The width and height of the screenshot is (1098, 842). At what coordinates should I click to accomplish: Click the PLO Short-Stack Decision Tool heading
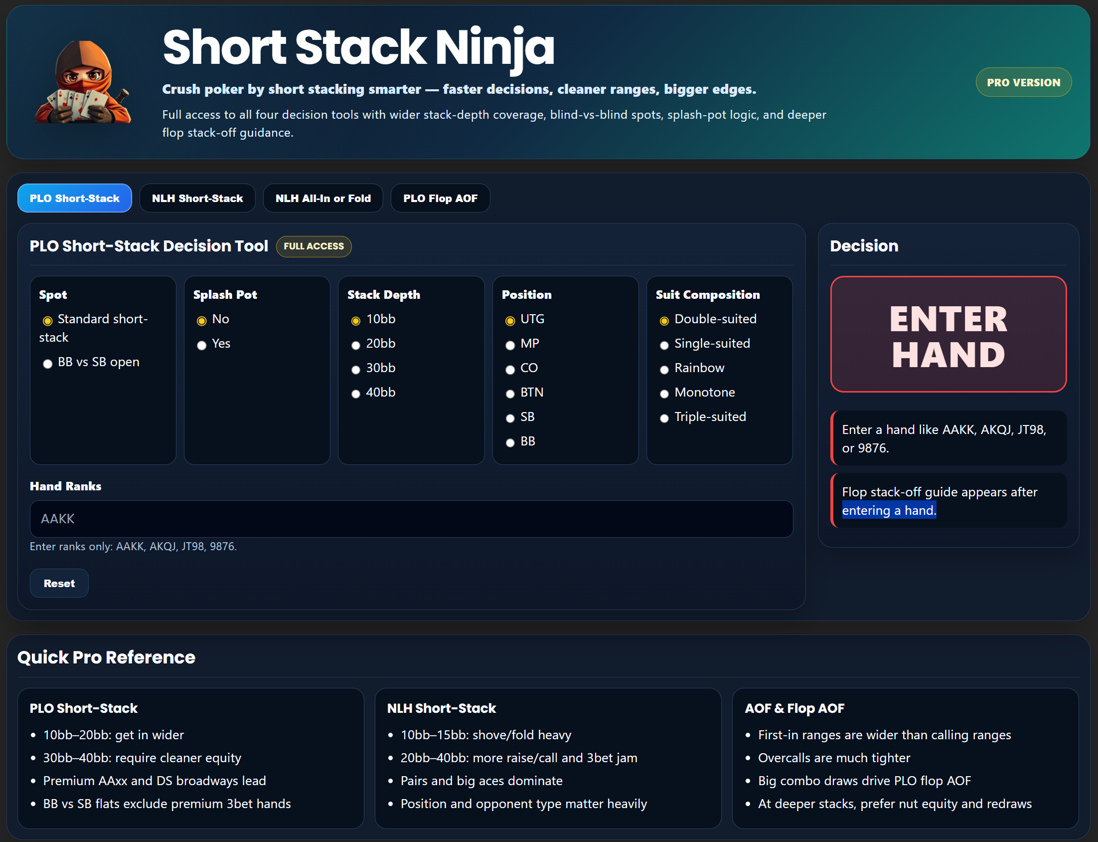click(x=149, y=246)
